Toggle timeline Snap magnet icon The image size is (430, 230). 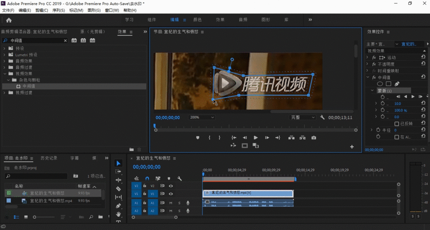[x=147, y=178]
